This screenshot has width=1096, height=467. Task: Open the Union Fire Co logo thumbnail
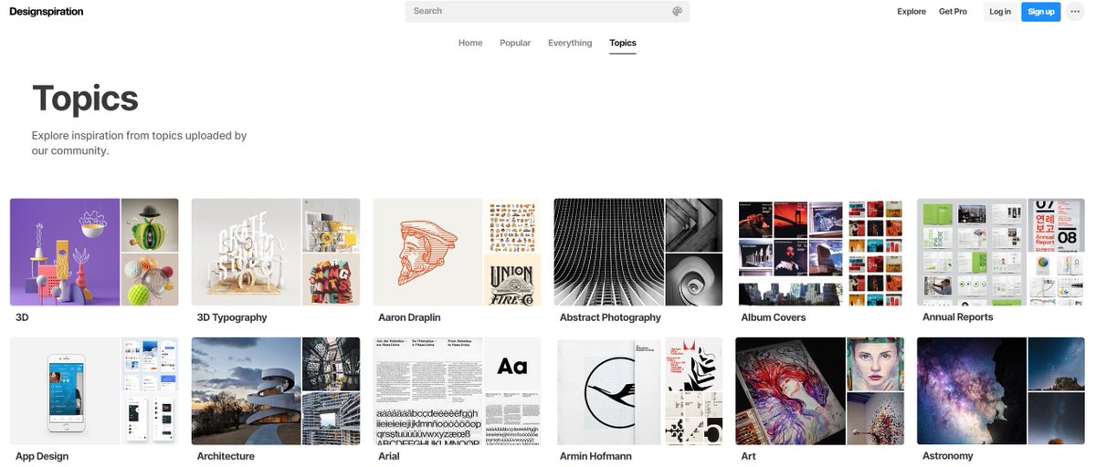pos(512,279)
